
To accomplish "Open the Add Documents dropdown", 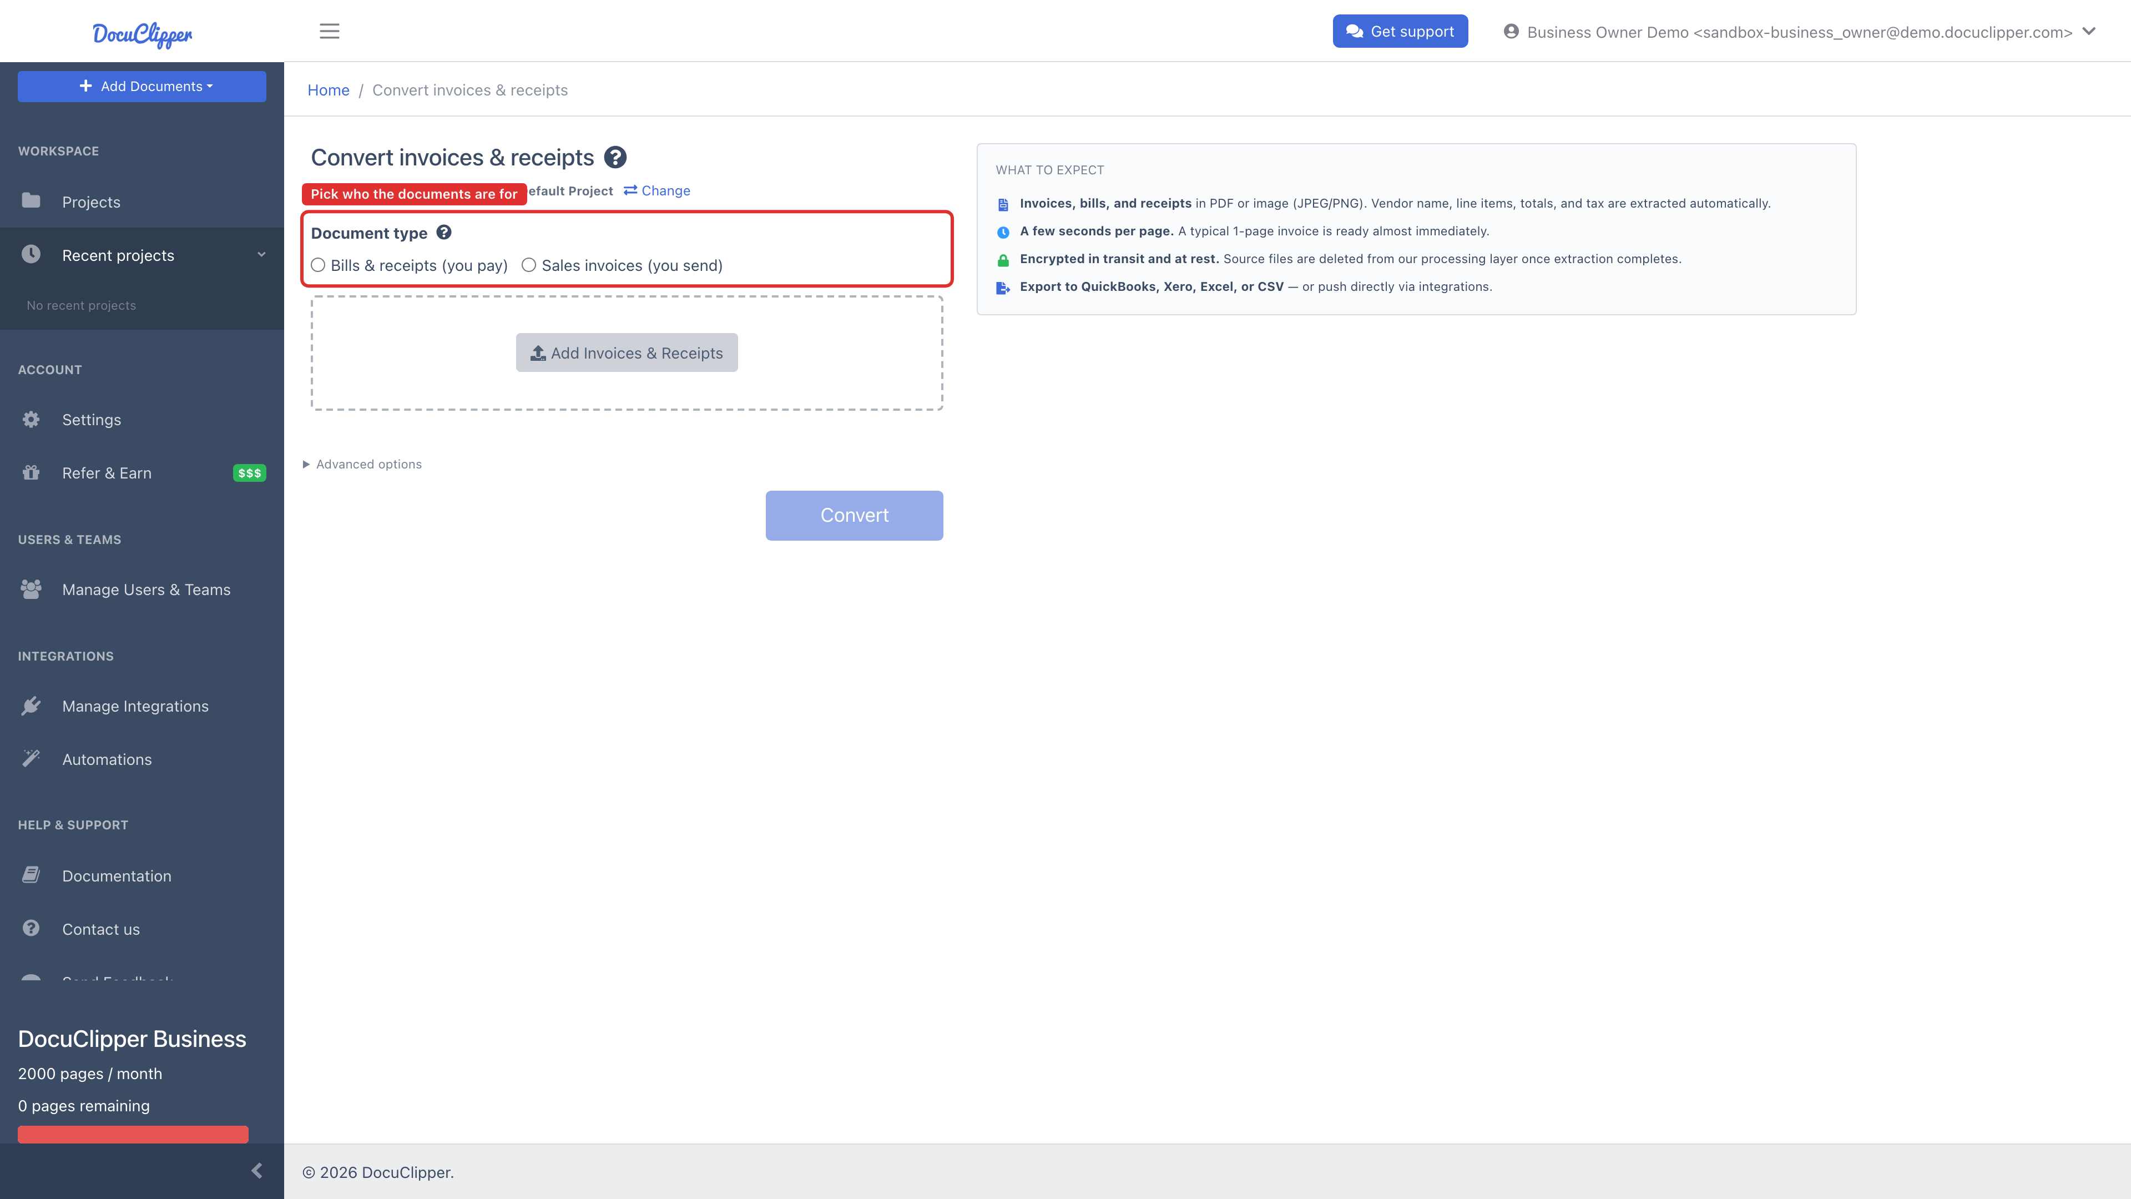I will tap(142, 86).
